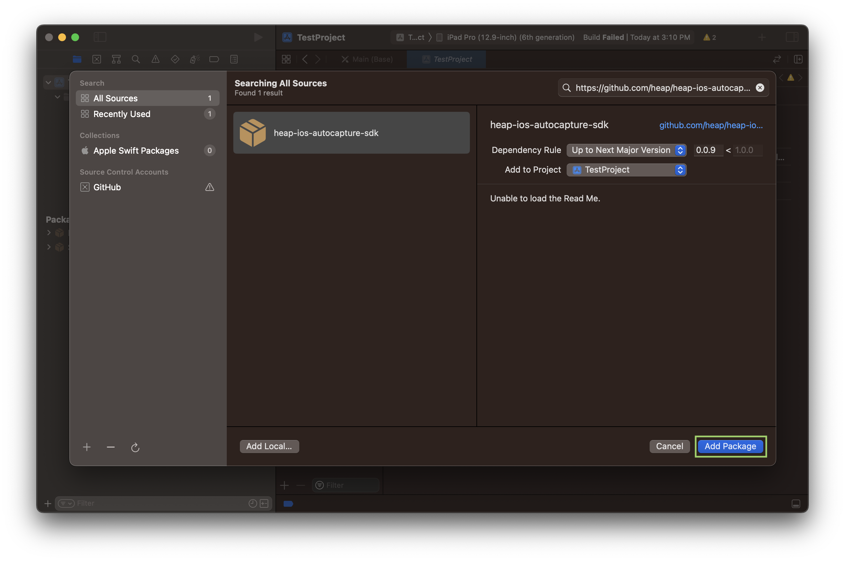
Task: Click the plus icon to add a package collection
Action: 87,447
